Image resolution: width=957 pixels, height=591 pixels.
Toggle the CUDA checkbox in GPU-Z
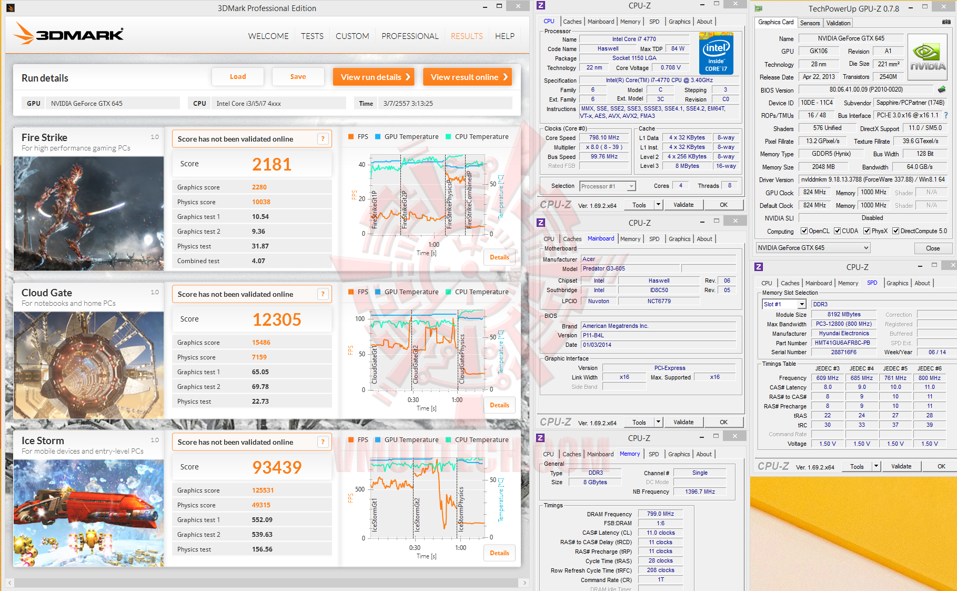point(837,231)
